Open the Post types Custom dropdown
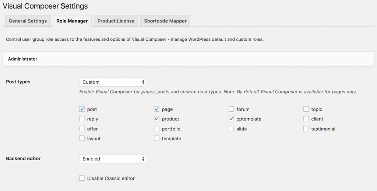Image resolution: width=377 pixels, height=191 pixels. pyautogui.click(x=113, y=82)
